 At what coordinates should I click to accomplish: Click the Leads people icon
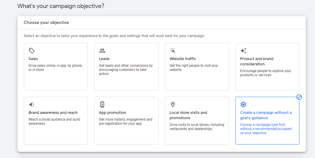coord(102,51)
